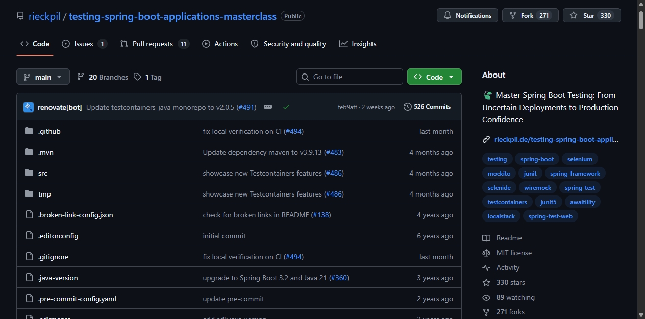Image resolution: width=645 pixels, height=319 pixels.
Task: Open the Code tab
Action: (35, 44)
